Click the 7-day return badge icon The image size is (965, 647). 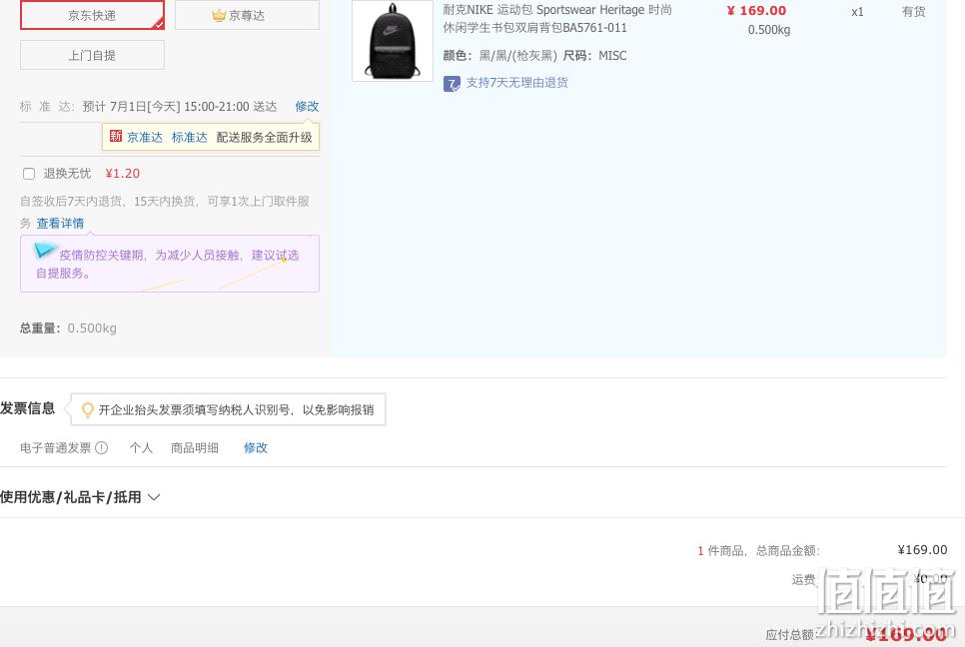(x=452, y=84)
